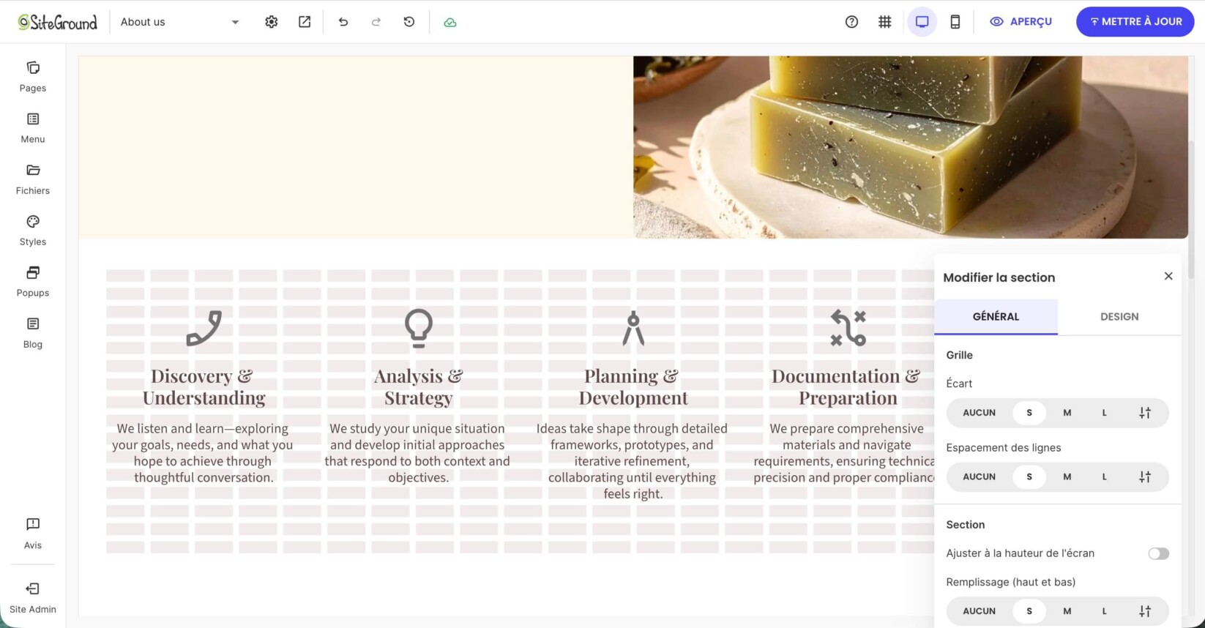Open the Pages panel
The height and width of the screenshot is (628, 1205).
33,77
